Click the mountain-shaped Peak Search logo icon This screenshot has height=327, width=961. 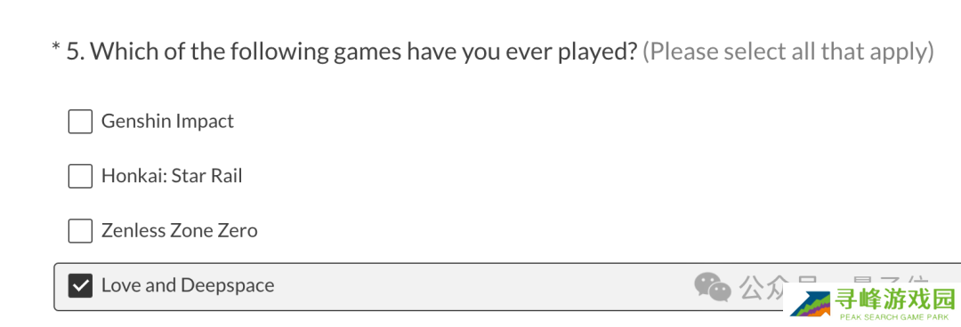811,303
